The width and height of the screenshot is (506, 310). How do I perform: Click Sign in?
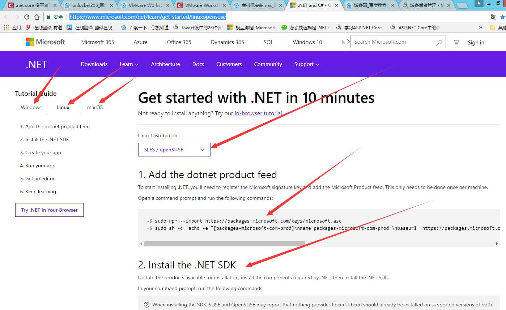tap(476, 43)
